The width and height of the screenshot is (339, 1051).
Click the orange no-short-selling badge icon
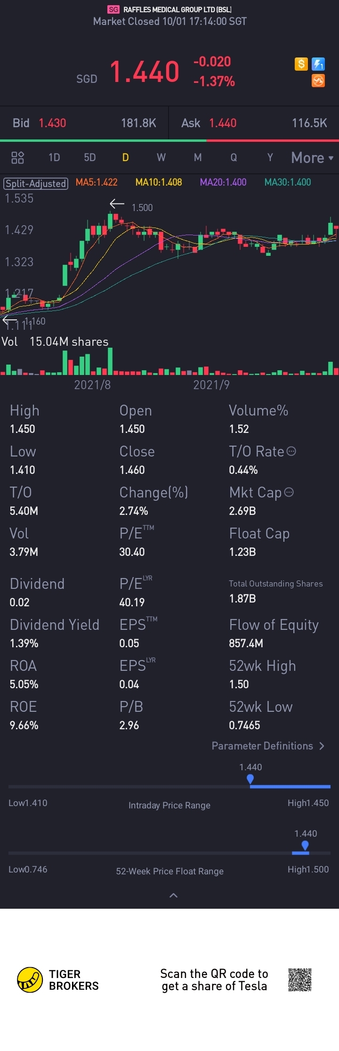(318, 81)
